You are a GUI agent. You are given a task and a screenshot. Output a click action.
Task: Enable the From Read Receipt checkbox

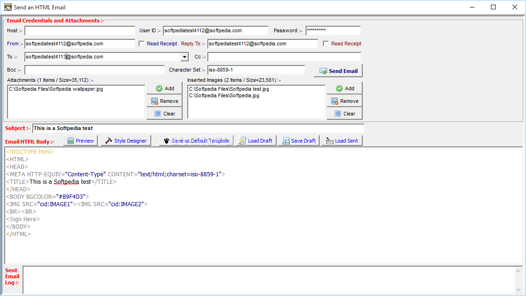142,43
